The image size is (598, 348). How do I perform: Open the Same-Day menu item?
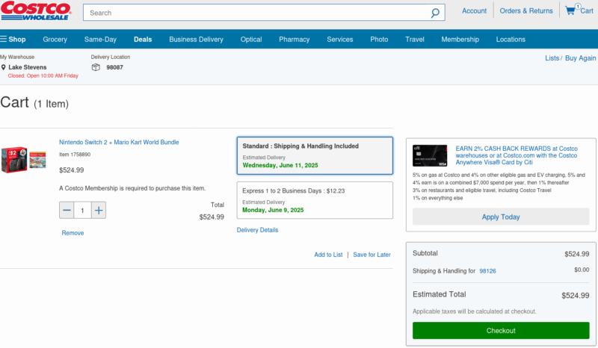(100, 40)
